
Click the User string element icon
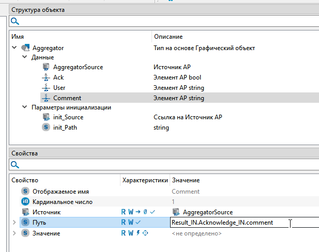click(x=45, y=88)
